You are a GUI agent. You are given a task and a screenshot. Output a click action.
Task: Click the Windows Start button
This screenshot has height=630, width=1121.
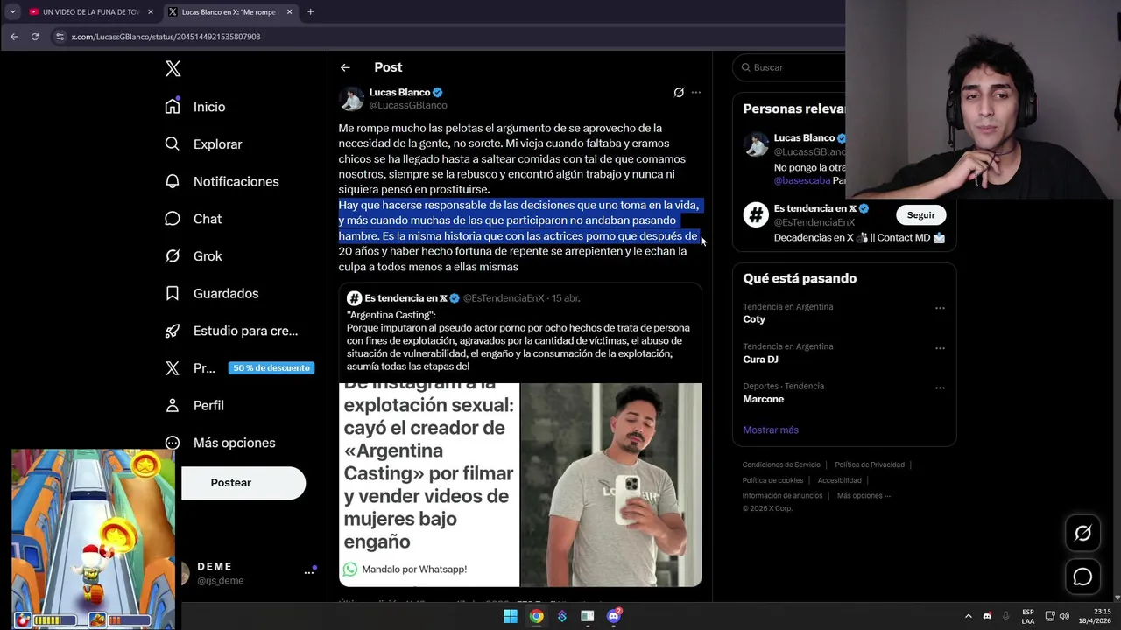[x=511, y=616]
